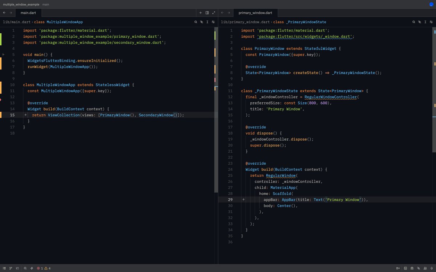This screenshot has width=436, height=272.
Task: Click super.dispose() on line 20
Action: [x=268, y=145]
